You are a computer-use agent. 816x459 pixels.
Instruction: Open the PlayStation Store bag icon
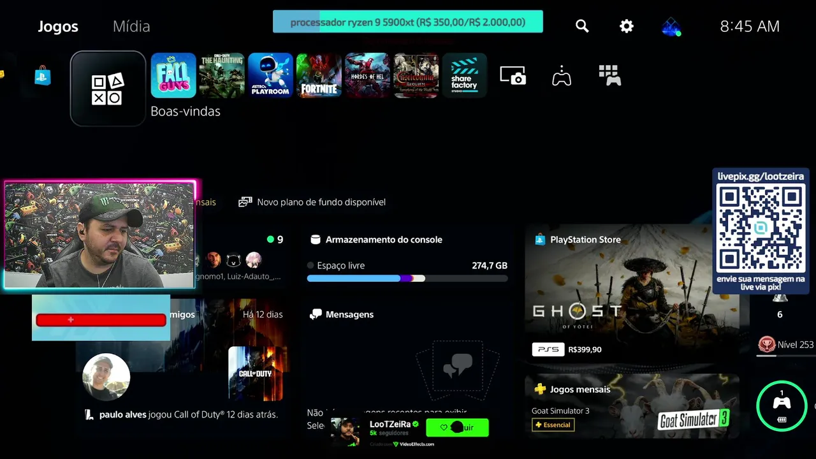pyautogui.click(x=43, y=76)
